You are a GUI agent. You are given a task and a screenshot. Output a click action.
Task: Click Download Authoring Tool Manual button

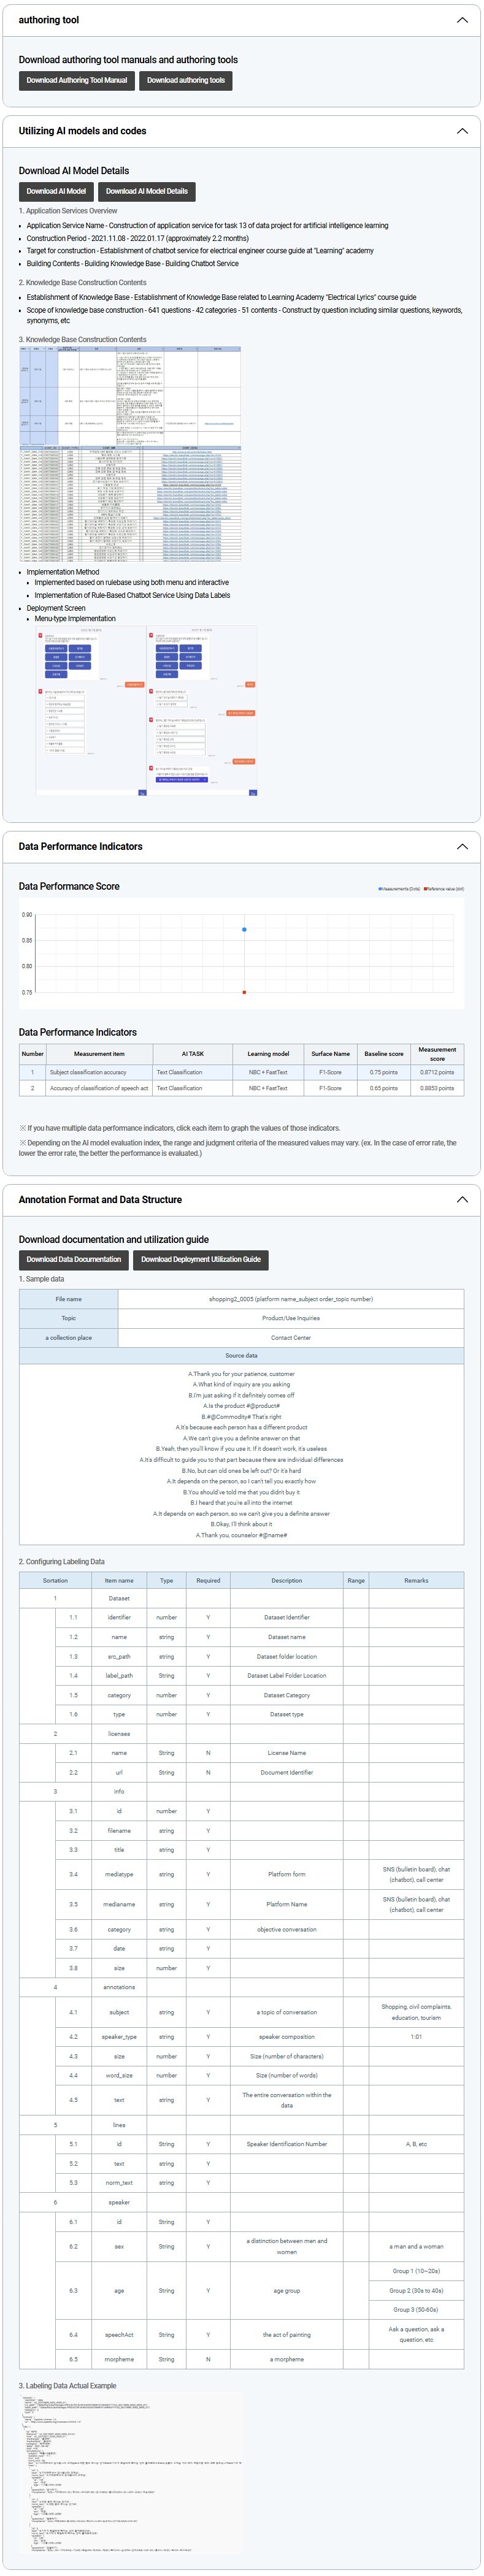77,80
